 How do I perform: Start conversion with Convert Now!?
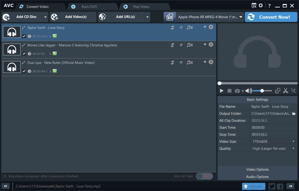coord(271,17)
